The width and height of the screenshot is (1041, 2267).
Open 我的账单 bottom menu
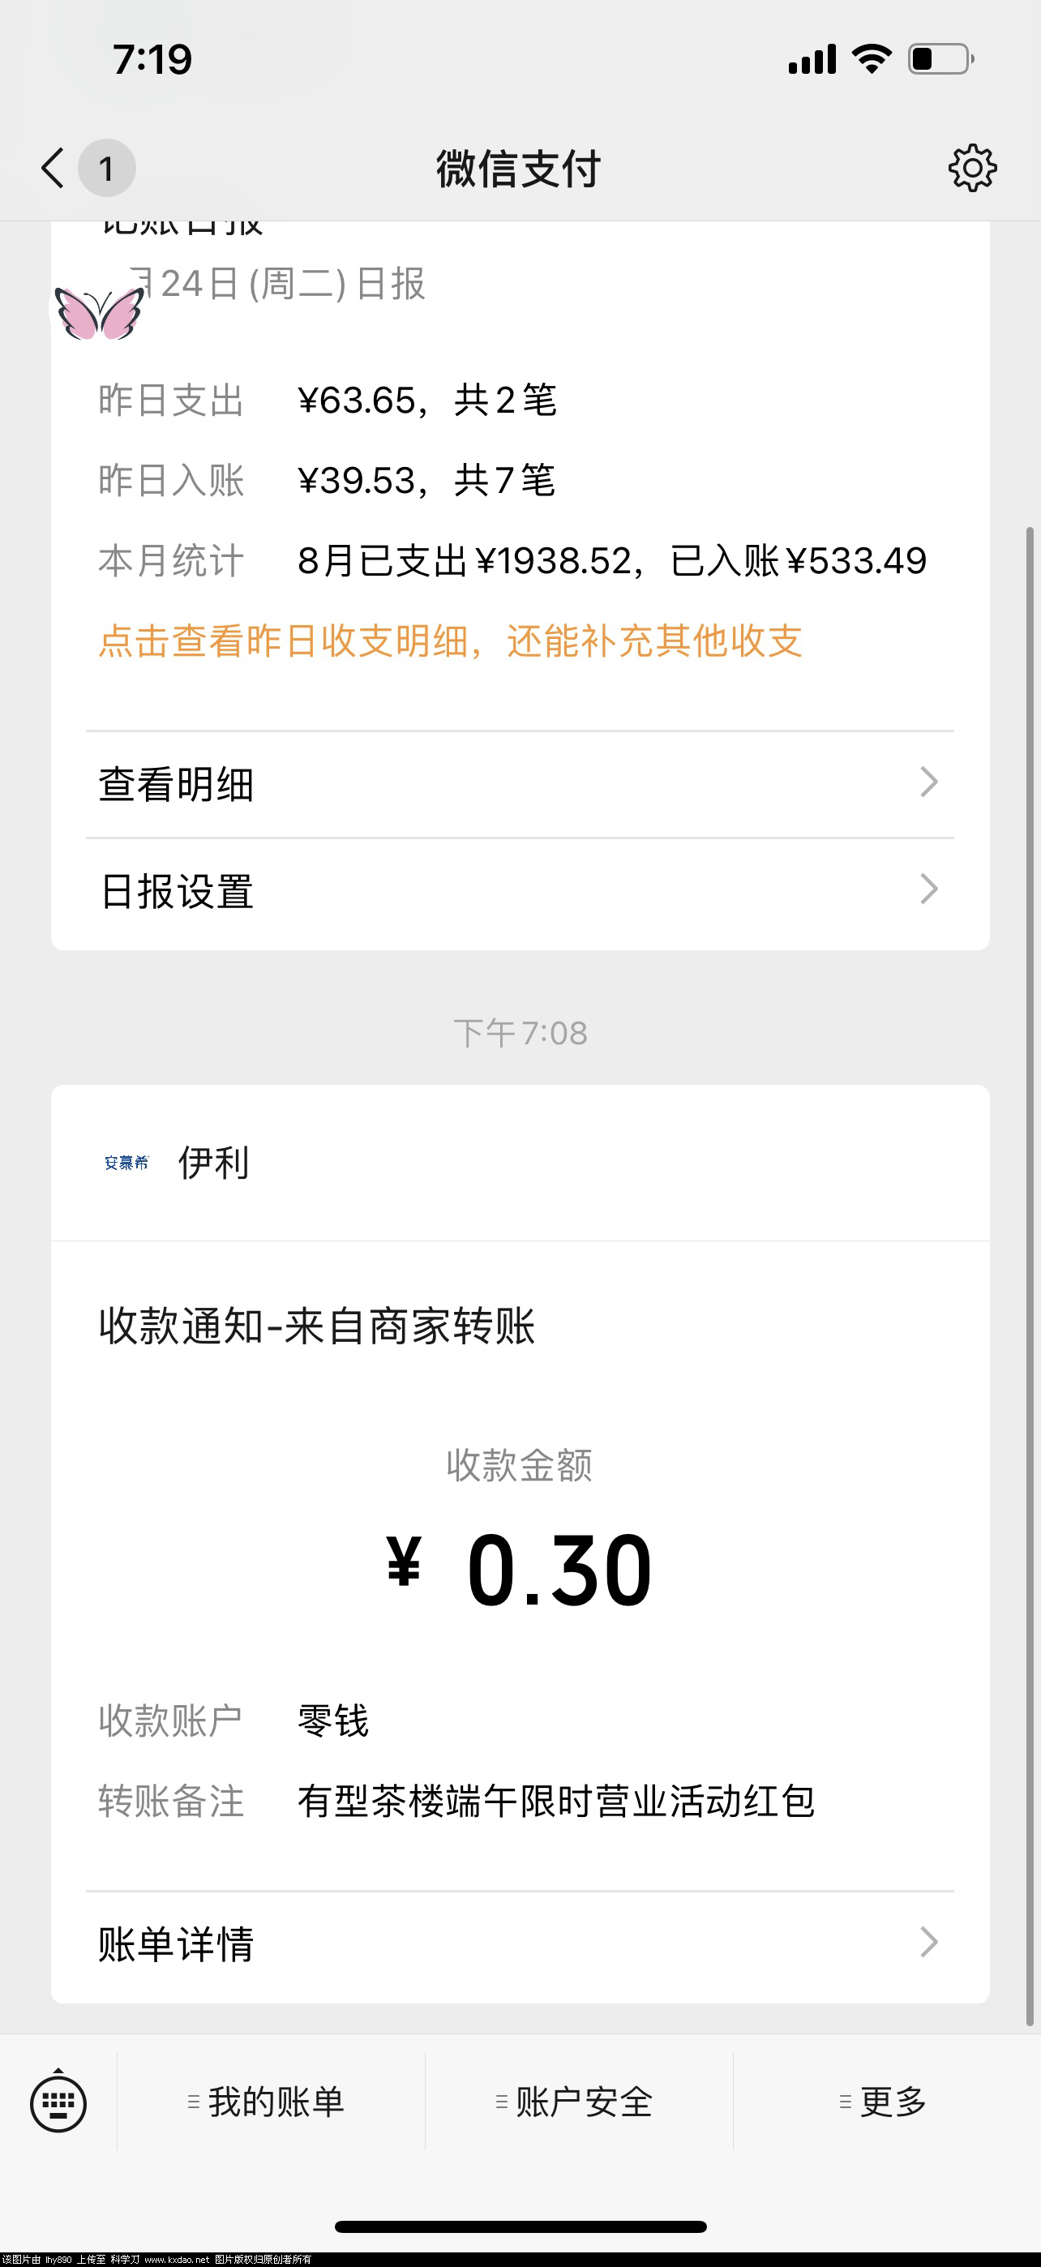point(267,2102)
